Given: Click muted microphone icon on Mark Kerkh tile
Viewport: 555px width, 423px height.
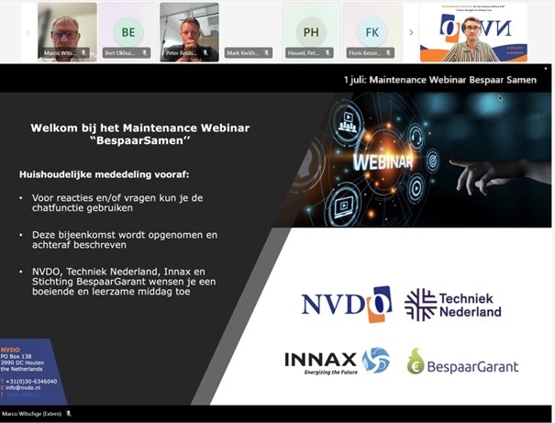Looking at the screenshot, I should 267,52.
